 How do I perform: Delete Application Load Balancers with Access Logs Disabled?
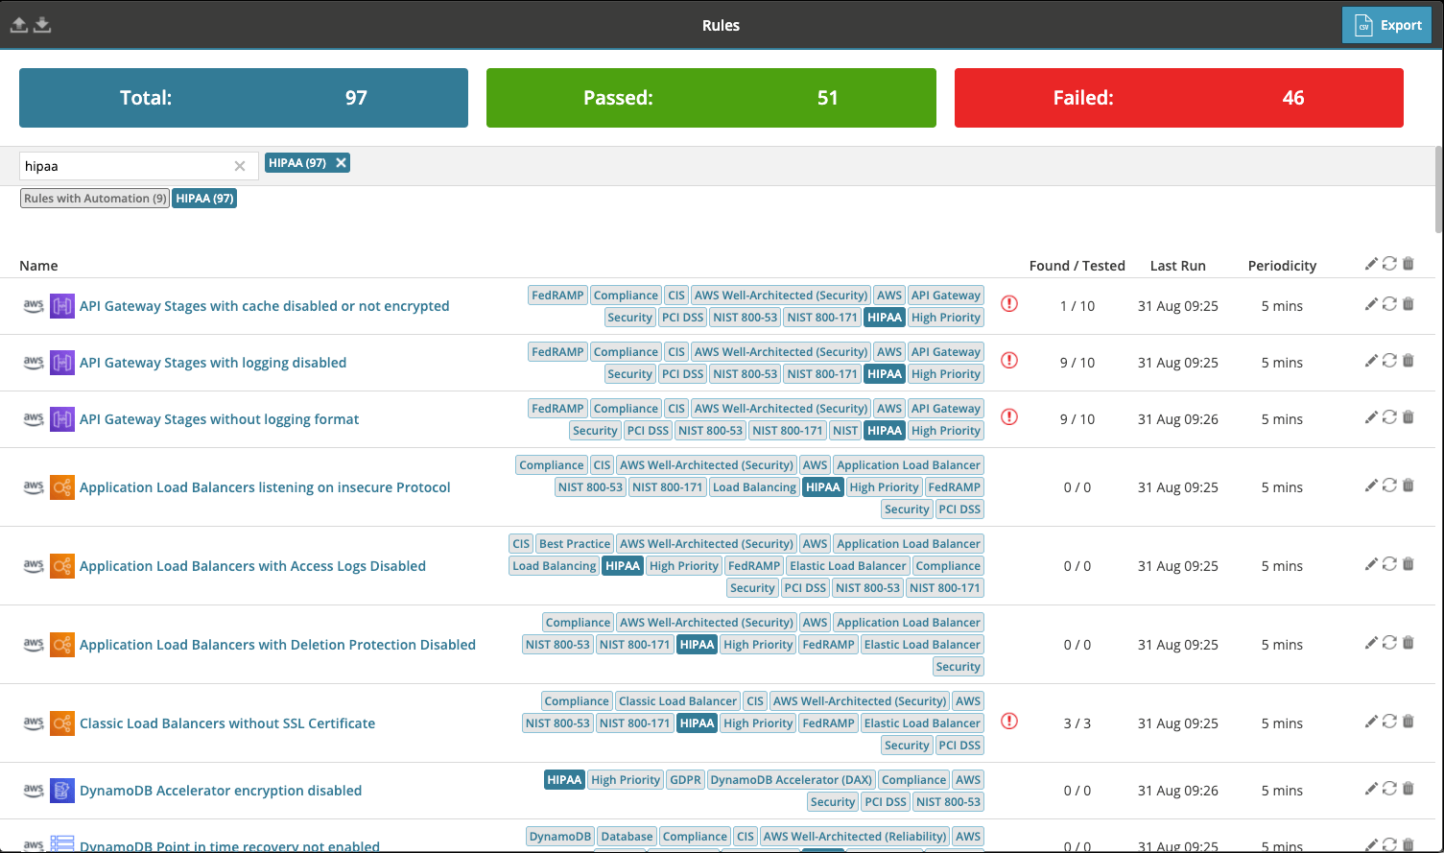tap(1408, 564)
